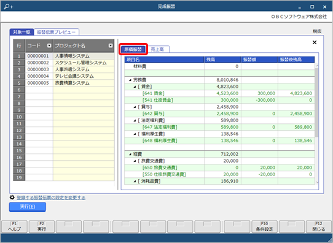Image resolution: width=333 pixels, height=243 pixels.
Task: Select project row 人事情報システム
Action: pos(84,56)
